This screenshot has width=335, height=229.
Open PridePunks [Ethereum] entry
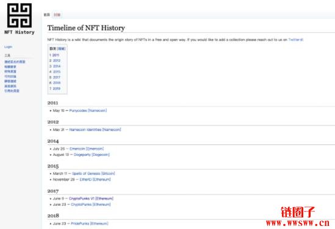[x=90, y=224]
